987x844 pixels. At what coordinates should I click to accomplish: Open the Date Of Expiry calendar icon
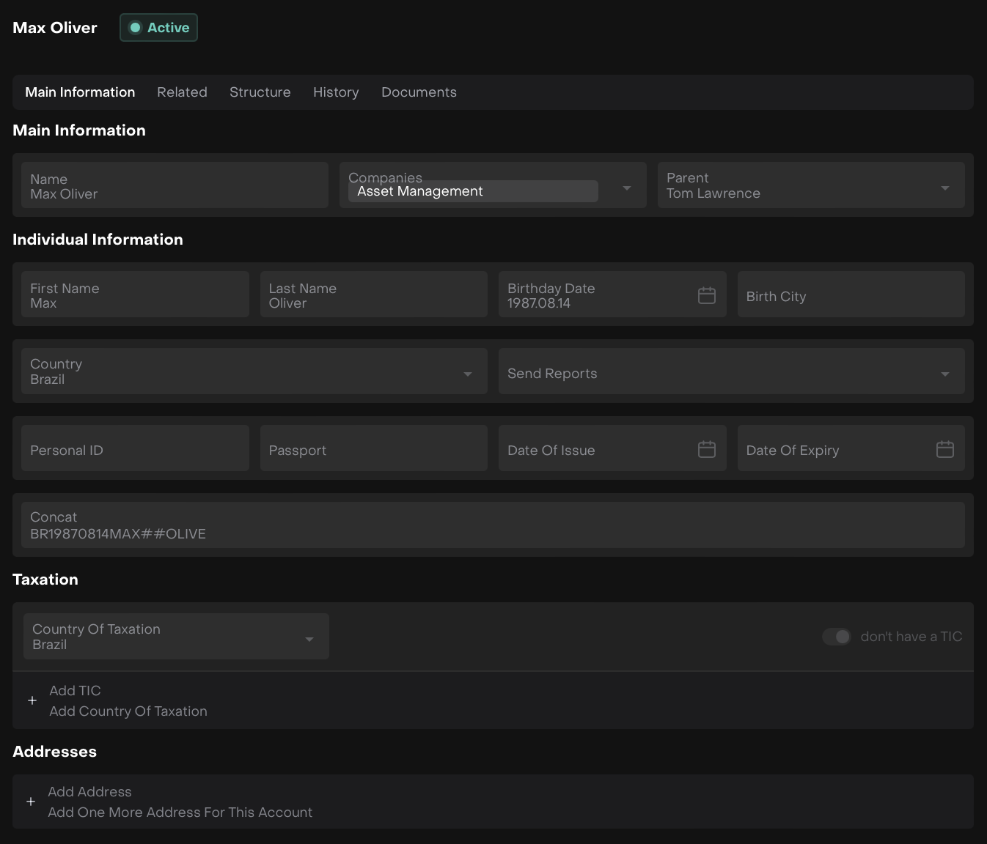tap(944, 449)
